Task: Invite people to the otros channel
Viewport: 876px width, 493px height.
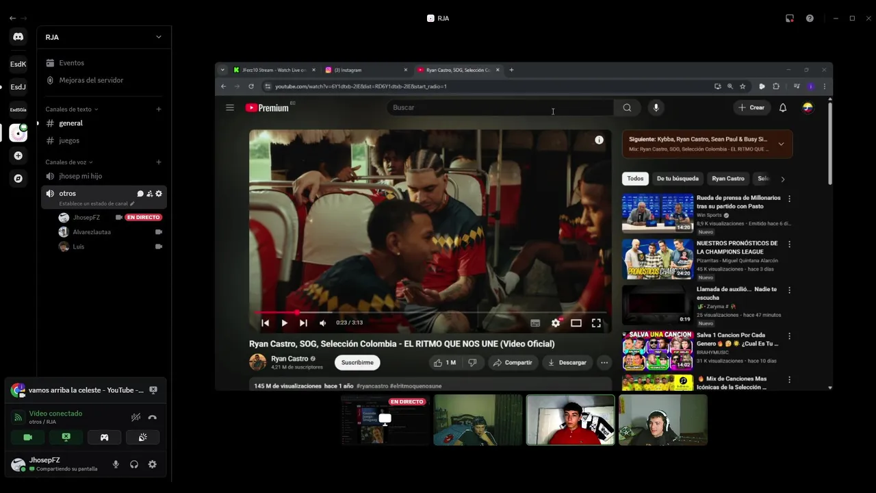Action: click(149, 194)
